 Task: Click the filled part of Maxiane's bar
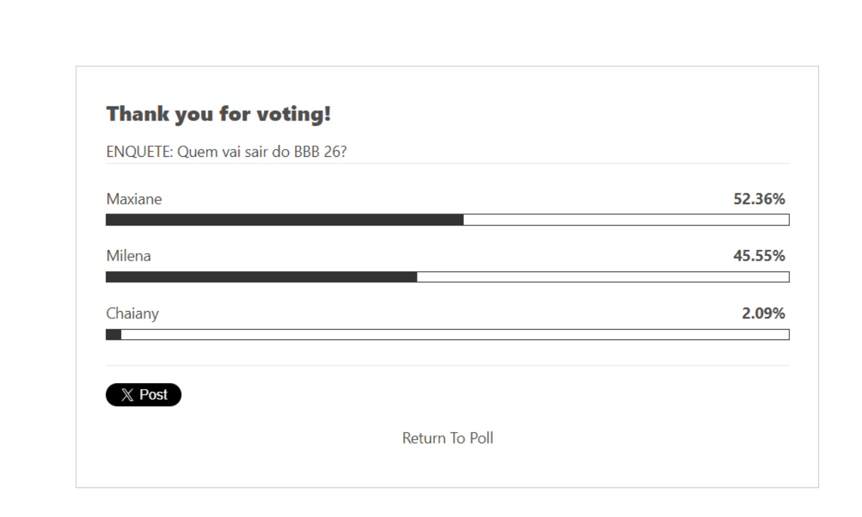[x=284, y=220]
